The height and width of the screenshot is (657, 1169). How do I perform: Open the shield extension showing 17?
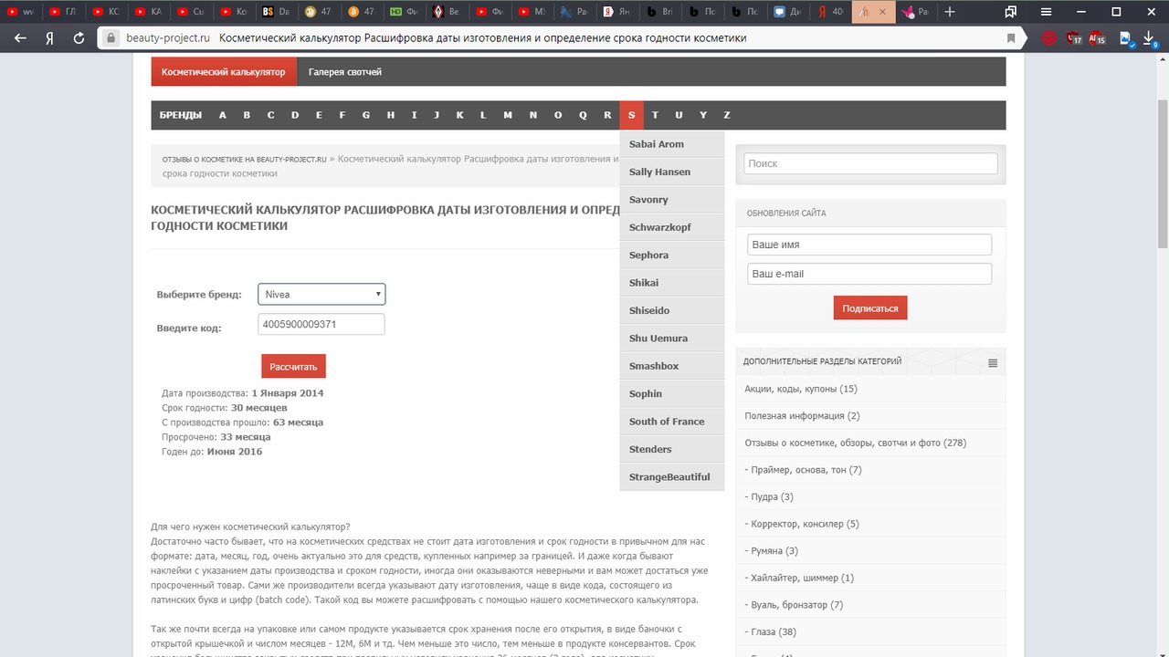point(1074,38)
